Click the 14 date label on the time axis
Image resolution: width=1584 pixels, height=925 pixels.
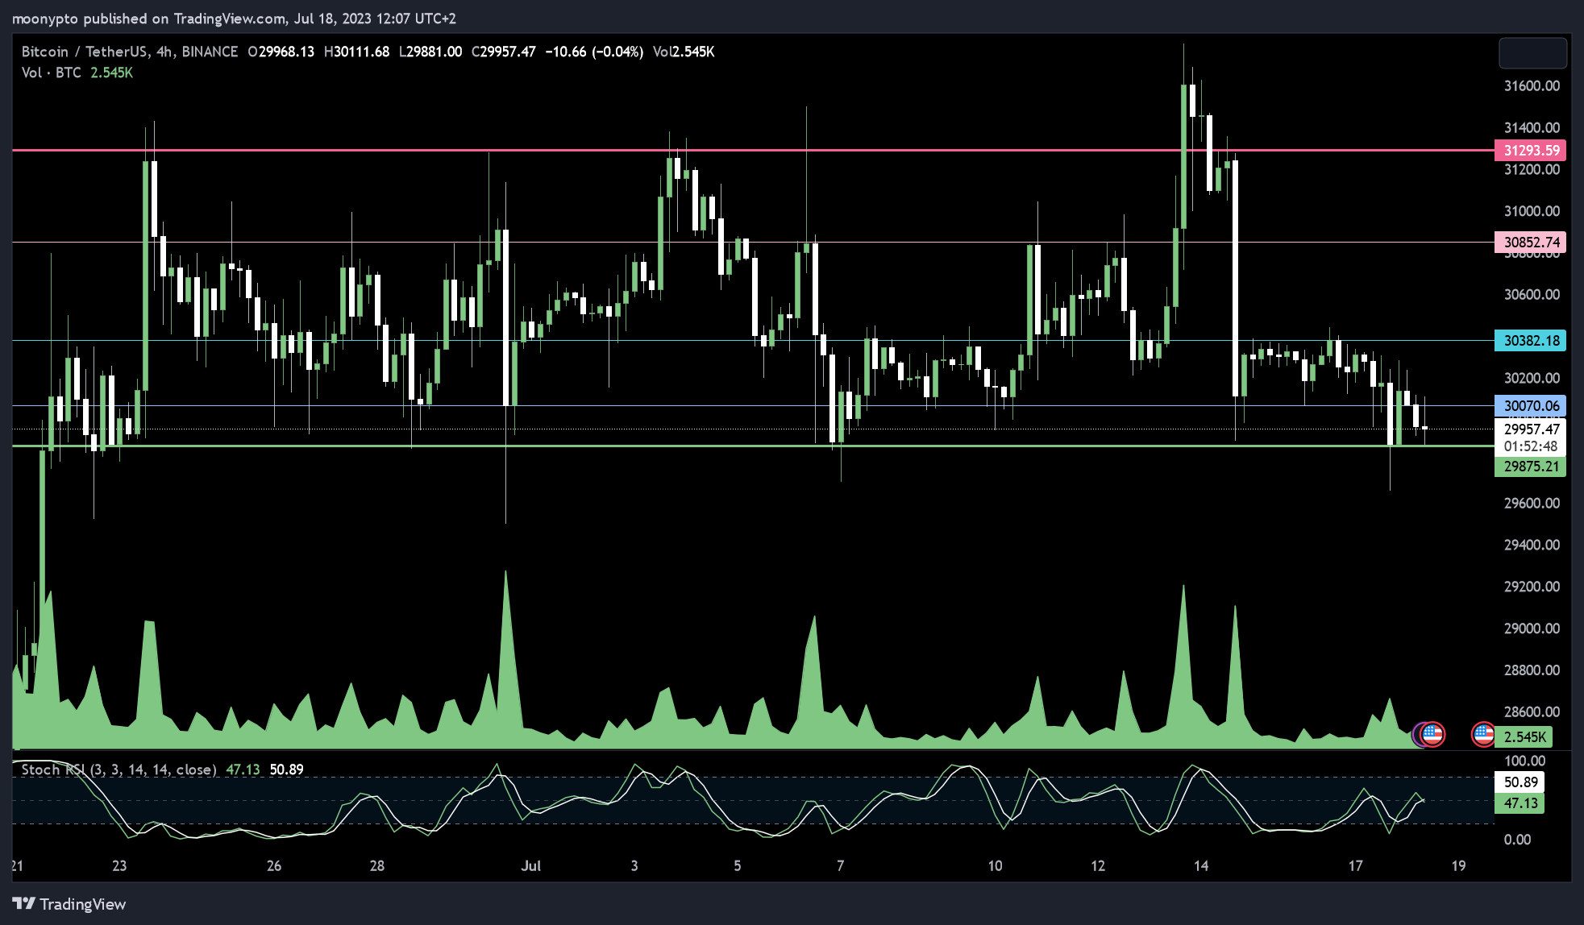tap(1201, 866)
